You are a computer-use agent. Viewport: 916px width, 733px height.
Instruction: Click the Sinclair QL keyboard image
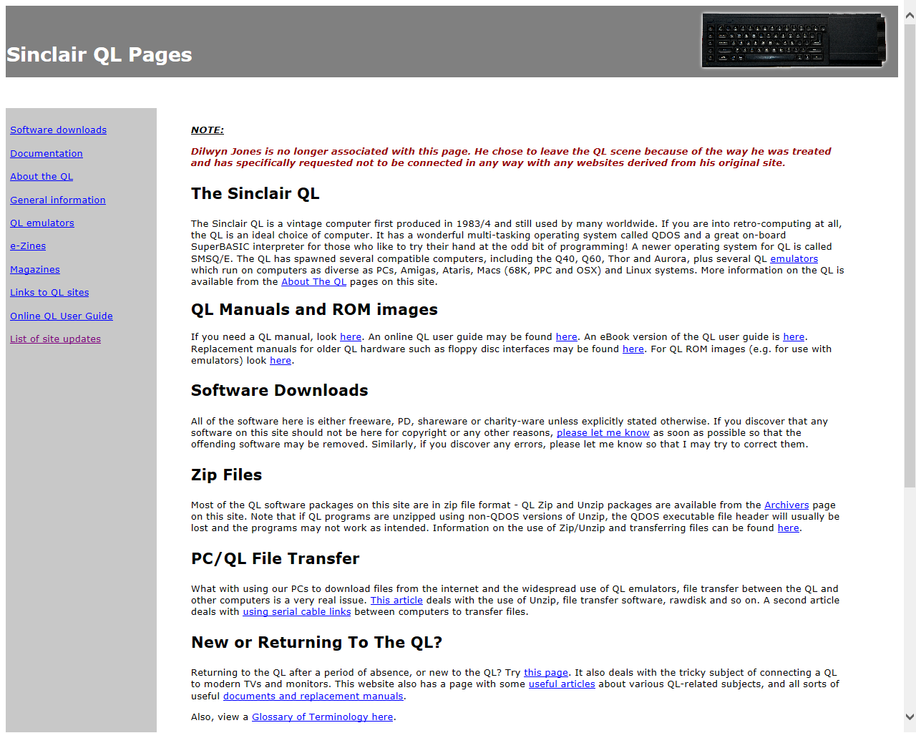click(x=793, y=40)
